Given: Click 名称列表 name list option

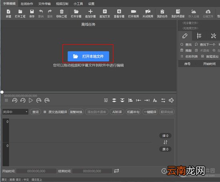Looking at the screenshot, I should (x=189, y=57).
